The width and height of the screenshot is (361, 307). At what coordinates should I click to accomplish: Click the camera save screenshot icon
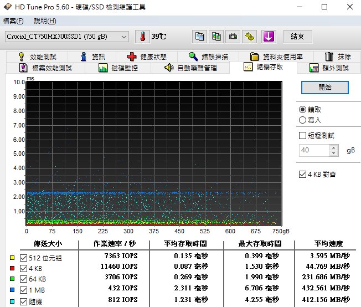point(233,37)
